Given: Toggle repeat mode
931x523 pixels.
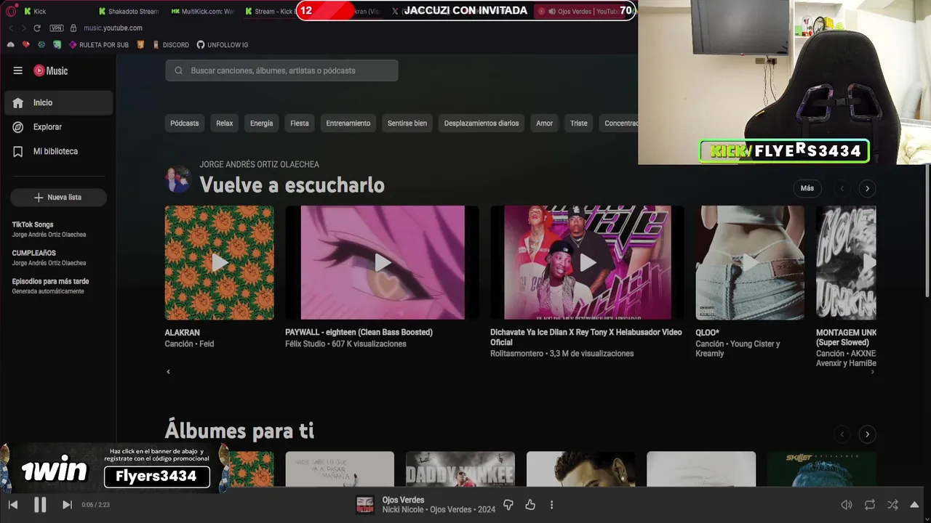Looking at the screenshot, I should pyautogui.click(x=870, y=505).
